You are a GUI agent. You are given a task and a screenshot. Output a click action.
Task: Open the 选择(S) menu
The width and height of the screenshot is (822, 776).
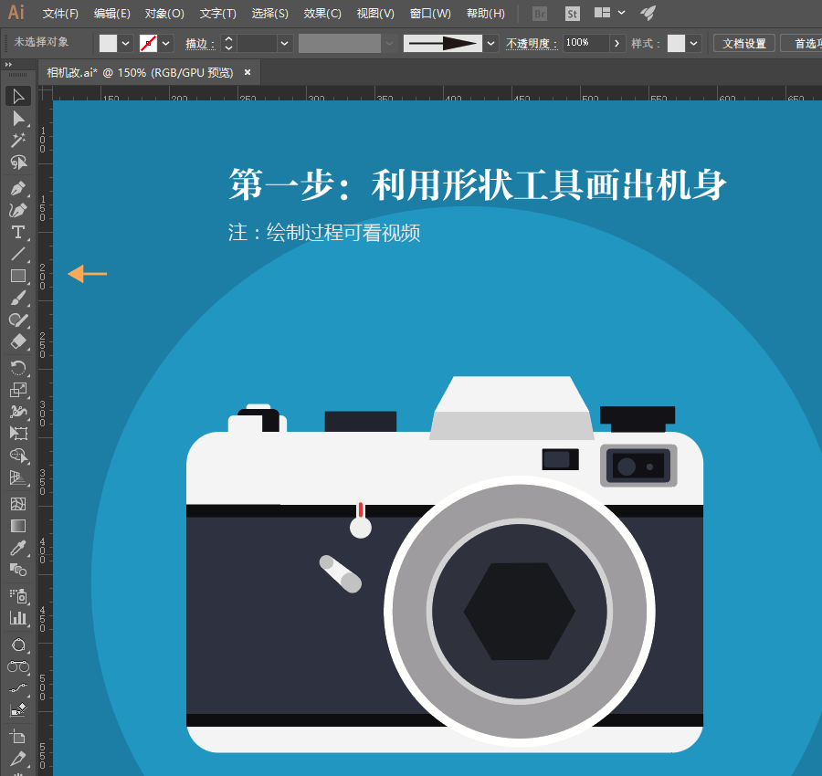click(x=270, y=14)
